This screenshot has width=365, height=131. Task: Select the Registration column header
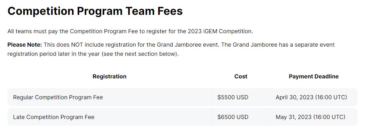[109, 76]
